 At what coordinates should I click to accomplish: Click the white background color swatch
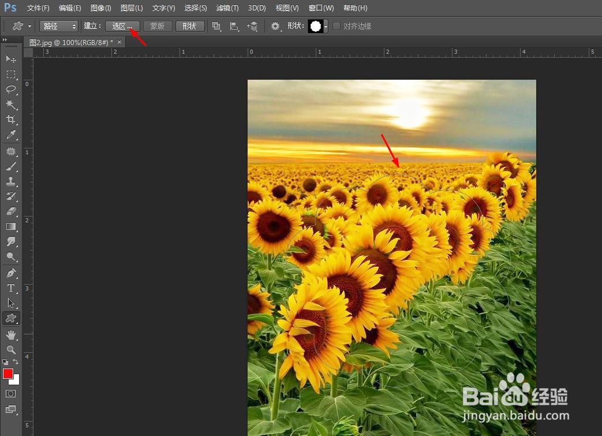(16, 381)
